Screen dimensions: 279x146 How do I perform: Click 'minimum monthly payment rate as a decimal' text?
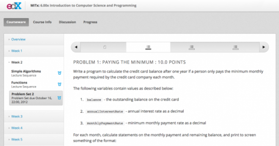pos(167,123)
